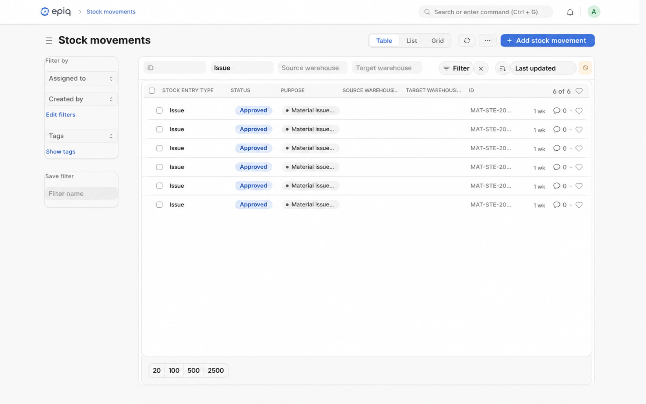Expand the Assigned to dropdown
Screen dimensions: 646x404
[81, 78]
